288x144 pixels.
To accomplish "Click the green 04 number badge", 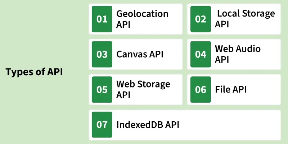I will pos(201,54).
